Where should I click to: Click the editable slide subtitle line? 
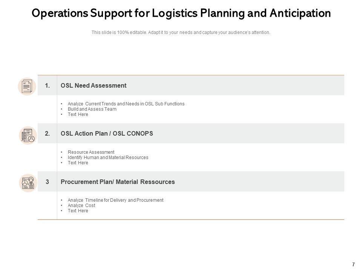pos(181,32)
